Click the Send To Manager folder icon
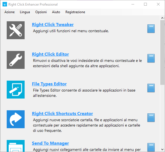165x152 pixels. click(16, 146)
